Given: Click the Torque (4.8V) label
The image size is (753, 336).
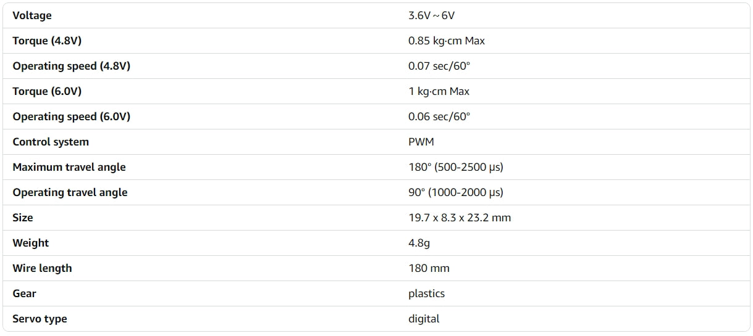Looking at the screenshot, I should [47, 41].
